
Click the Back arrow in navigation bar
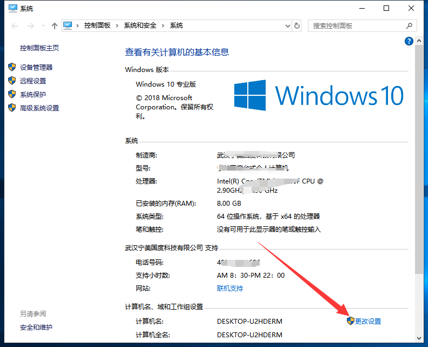[15, 25]
